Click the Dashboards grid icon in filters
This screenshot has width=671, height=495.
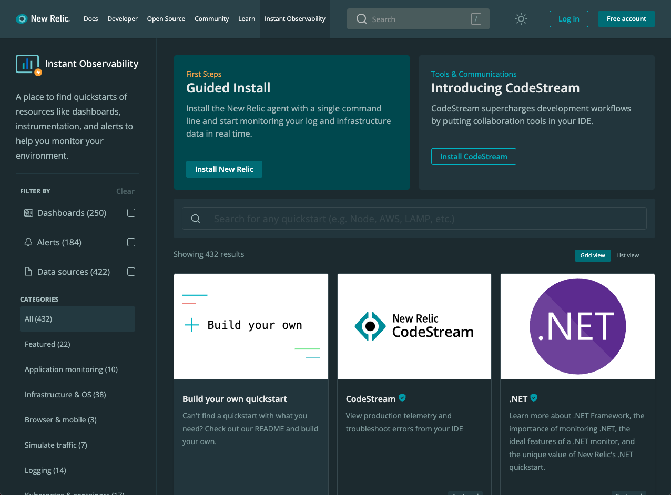click(28, 213)
